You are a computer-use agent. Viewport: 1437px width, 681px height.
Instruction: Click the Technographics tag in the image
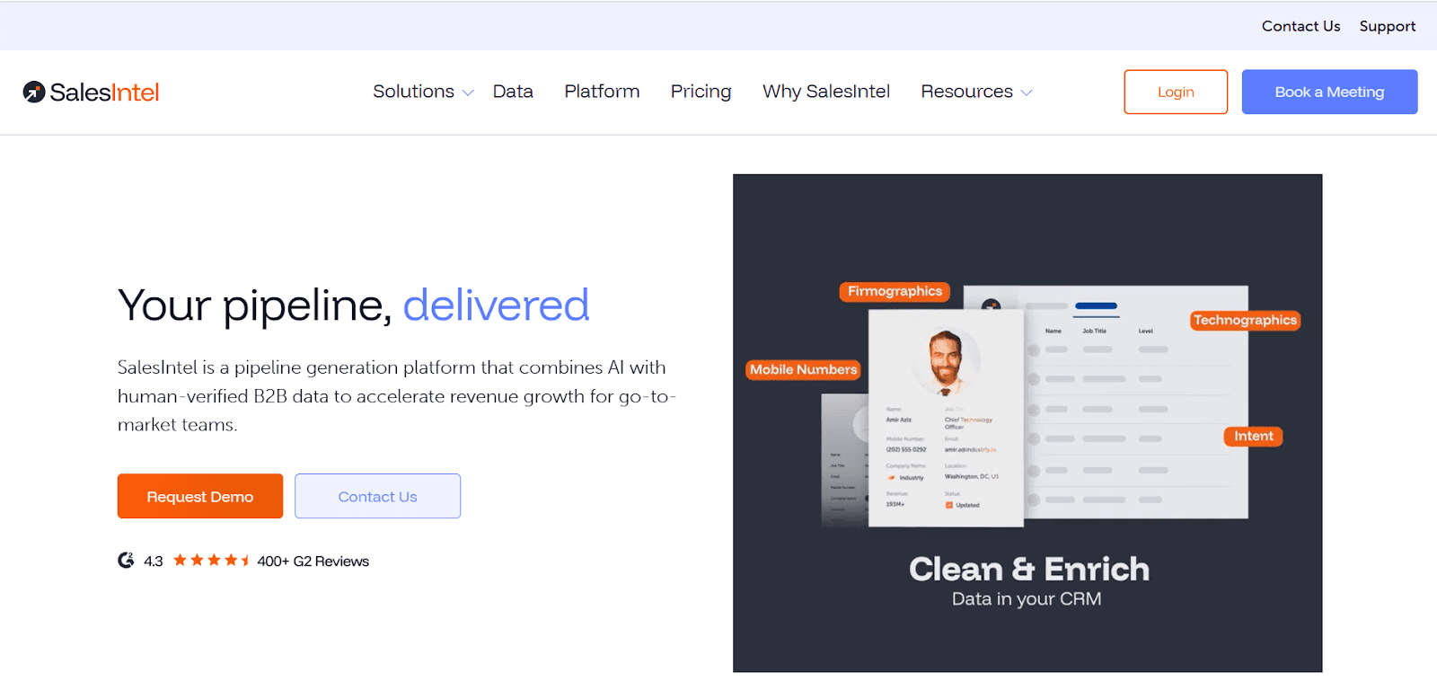click(1245, 320)
